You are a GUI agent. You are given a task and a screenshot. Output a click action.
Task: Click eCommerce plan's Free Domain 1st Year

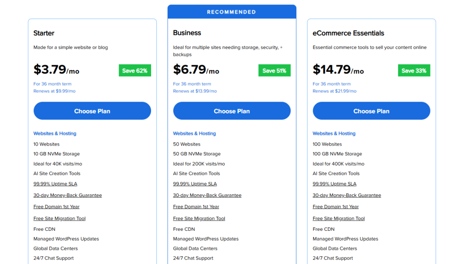335,207
